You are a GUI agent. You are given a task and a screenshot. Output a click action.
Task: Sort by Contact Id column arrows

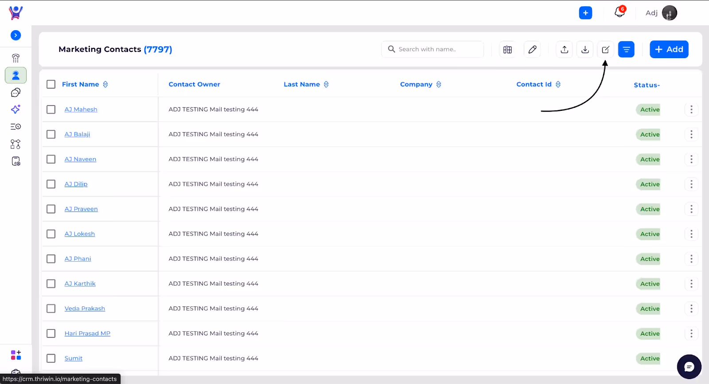[x=558, y=84]
